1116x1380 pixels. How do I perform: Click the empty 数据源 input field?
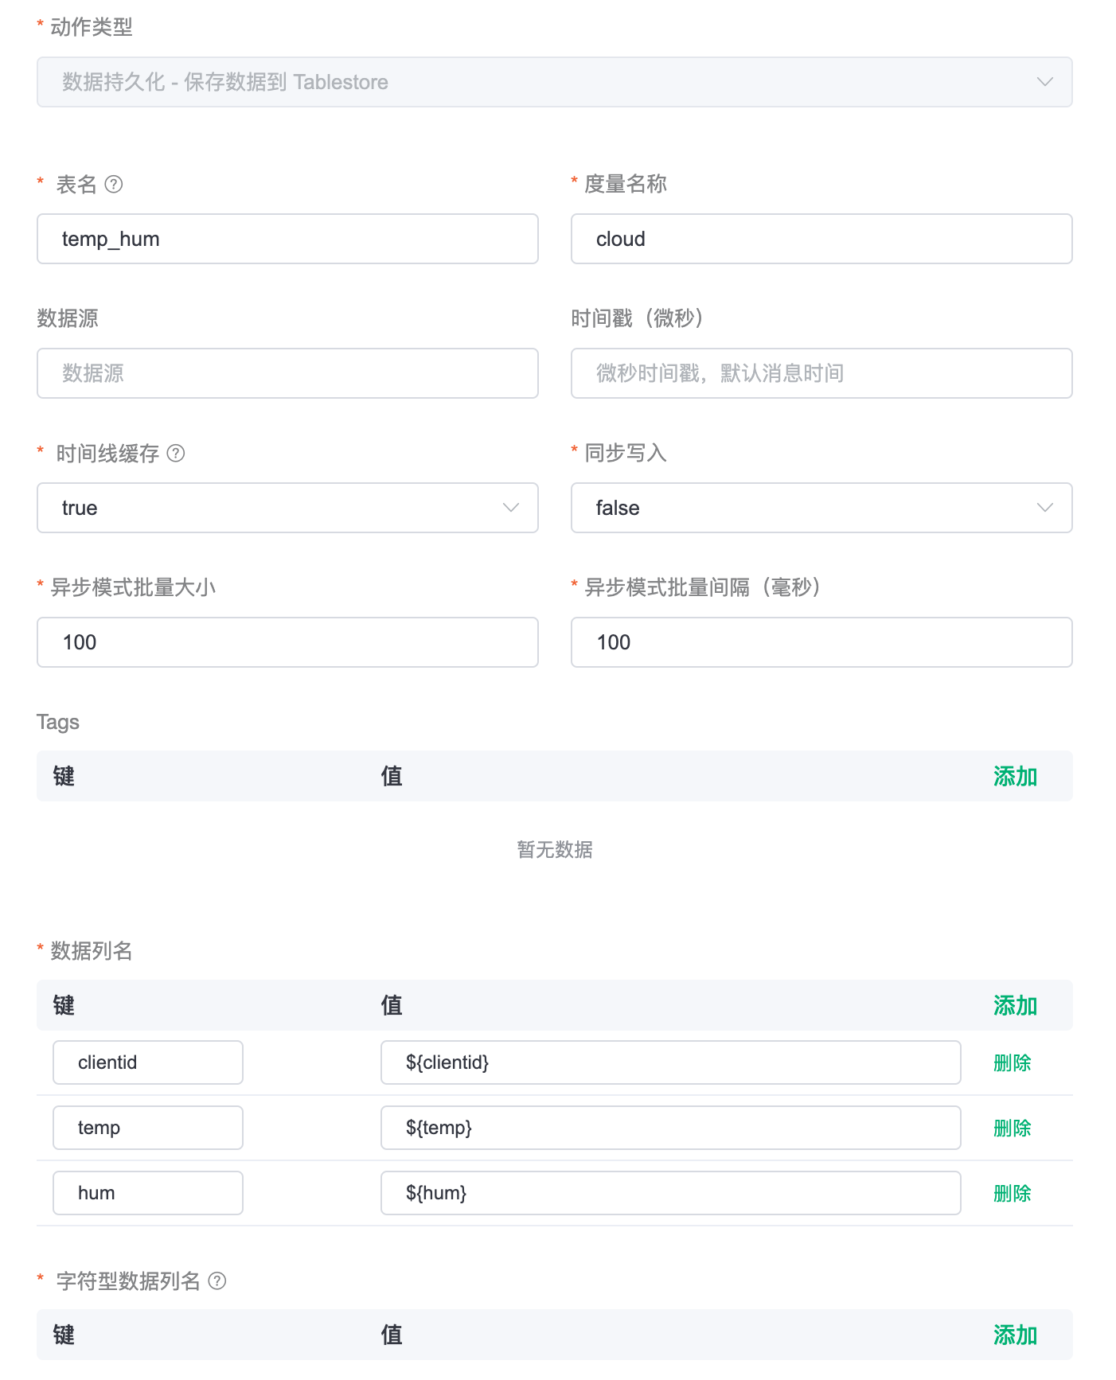[x=287, y=373]
